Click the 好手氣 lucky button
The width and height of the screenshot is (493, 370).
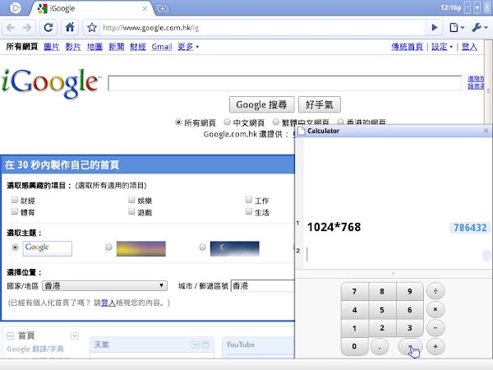319,104
